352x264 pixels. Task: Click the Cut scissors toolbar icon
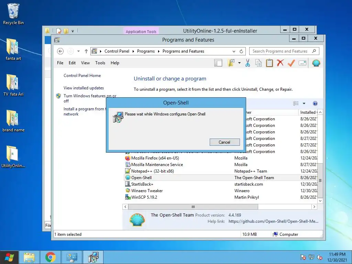point(247,63)
